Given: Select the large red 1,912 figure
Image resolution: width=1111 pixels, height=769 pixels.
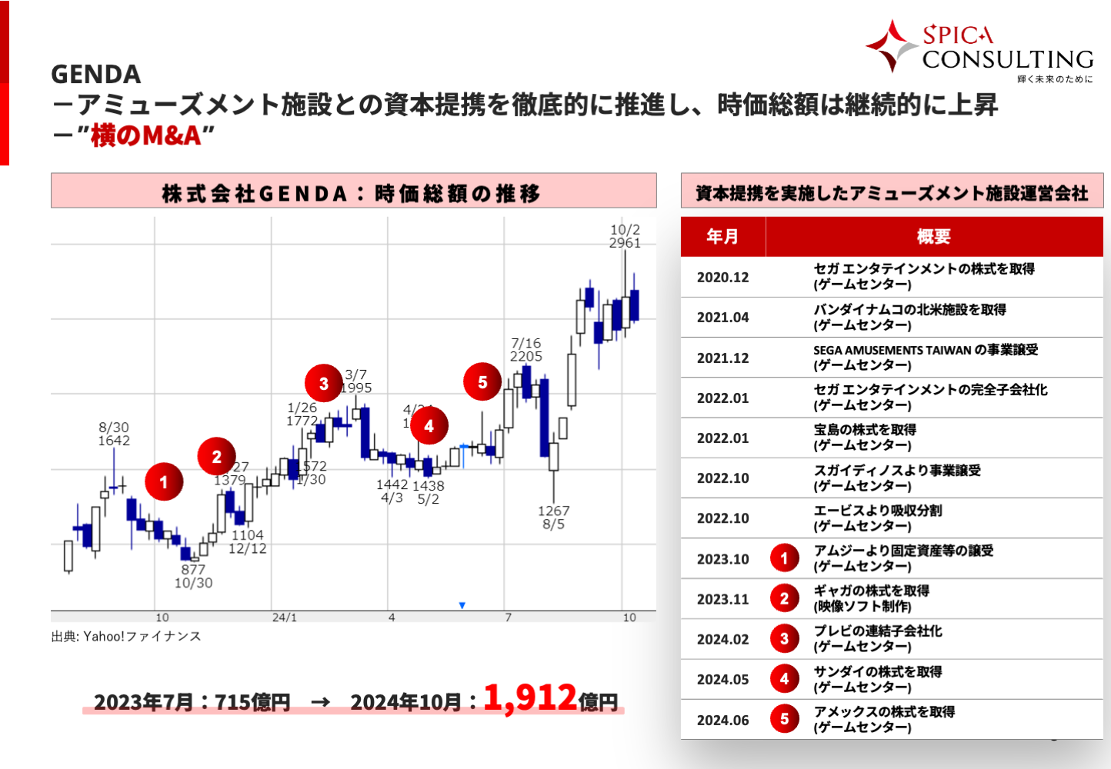Looking at the screenshot, I should 530,697.
